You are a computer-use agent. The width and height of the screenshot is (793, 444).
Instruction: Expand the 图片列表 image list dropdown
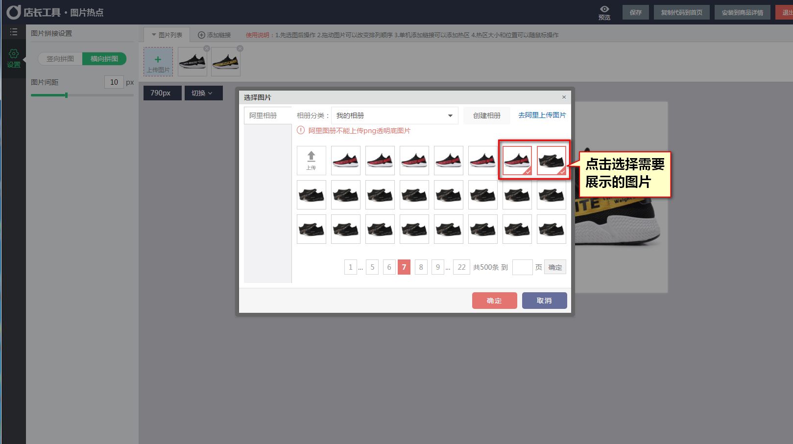167,35
